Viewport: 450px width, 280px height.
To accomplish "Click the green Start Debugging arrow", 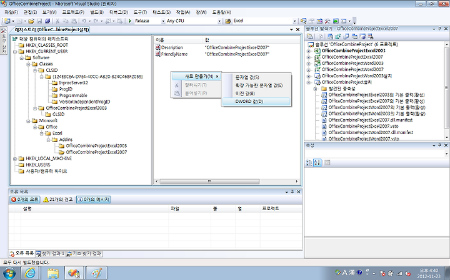I will click(x=130, y=21).
